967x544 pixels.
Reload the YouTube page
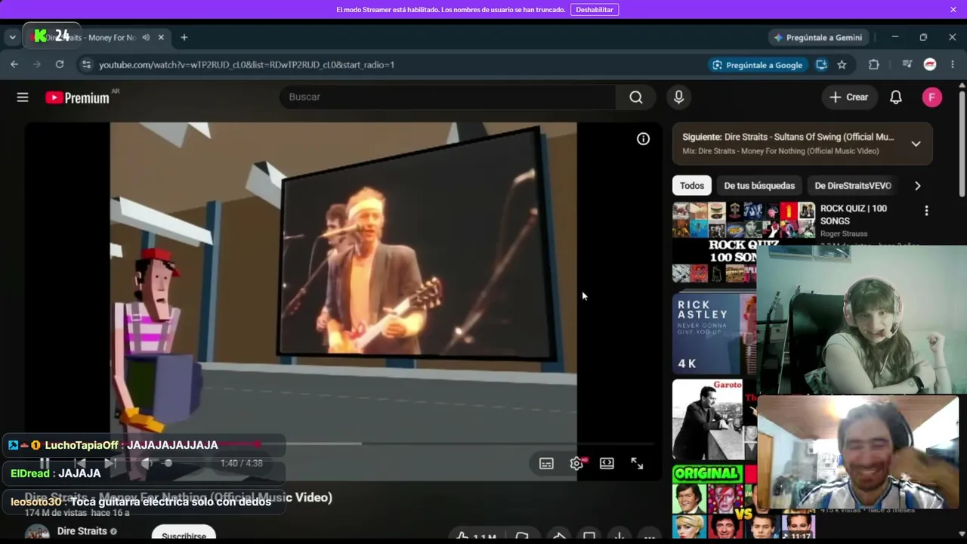coord(60,64)
